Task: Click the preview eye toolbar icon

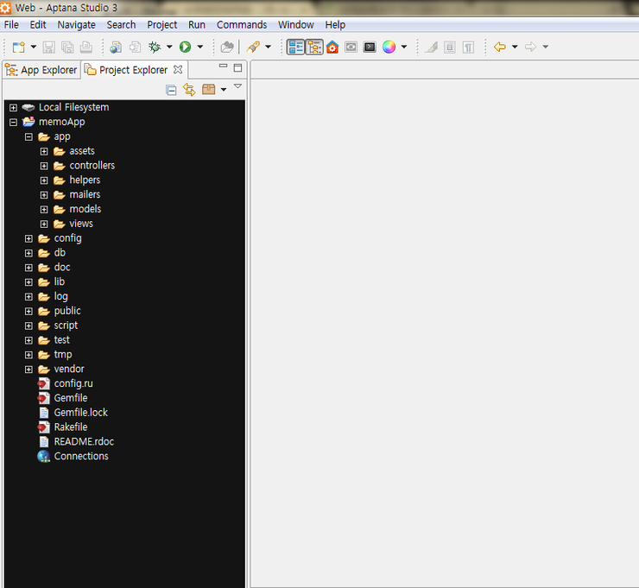Action: [x=351, y=47]
